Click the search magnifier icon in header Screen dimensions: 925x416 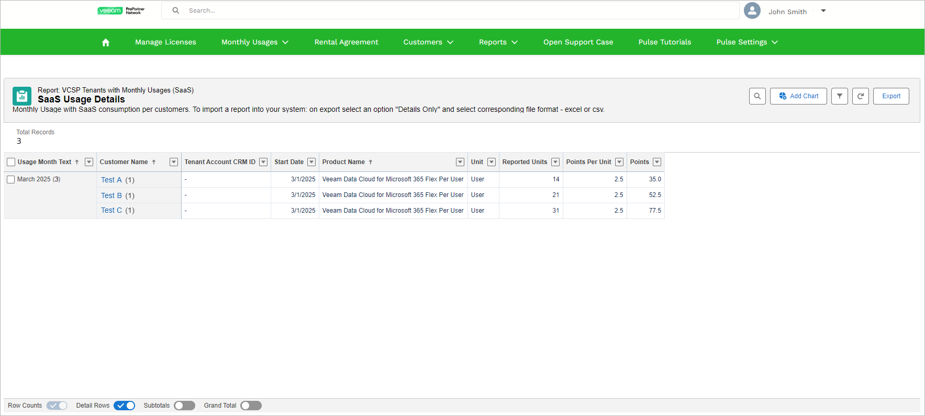[176, 10]
